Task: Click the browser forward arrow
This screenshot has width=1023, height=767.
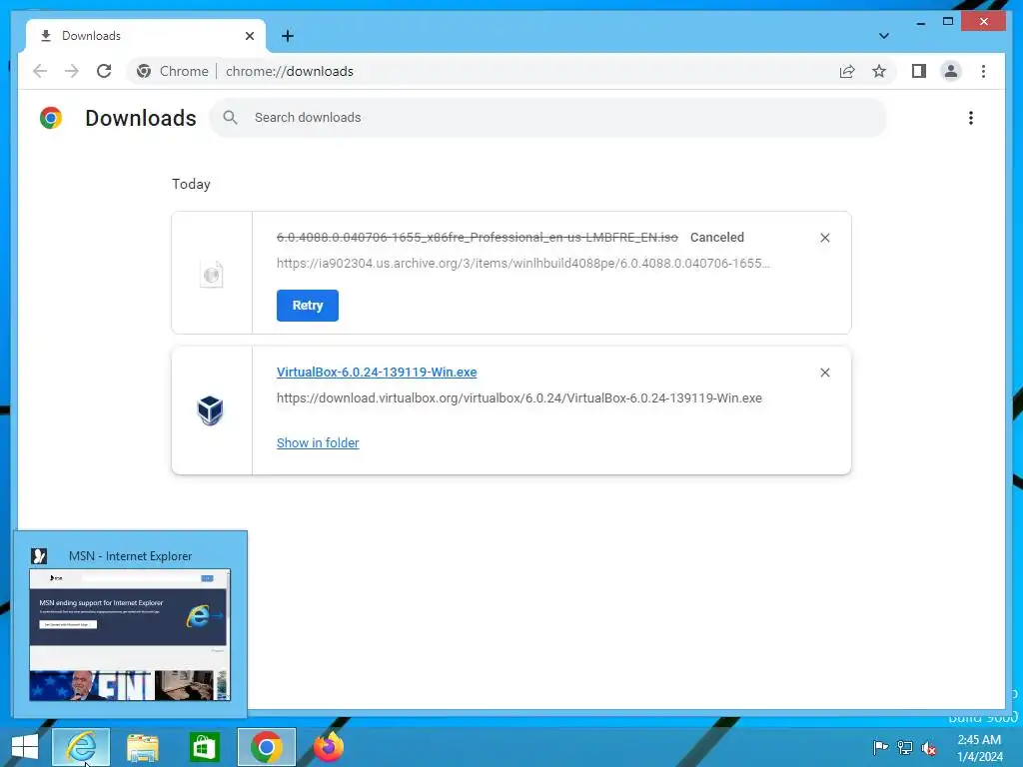Action: pyautogui.click(x=72, y=71)
